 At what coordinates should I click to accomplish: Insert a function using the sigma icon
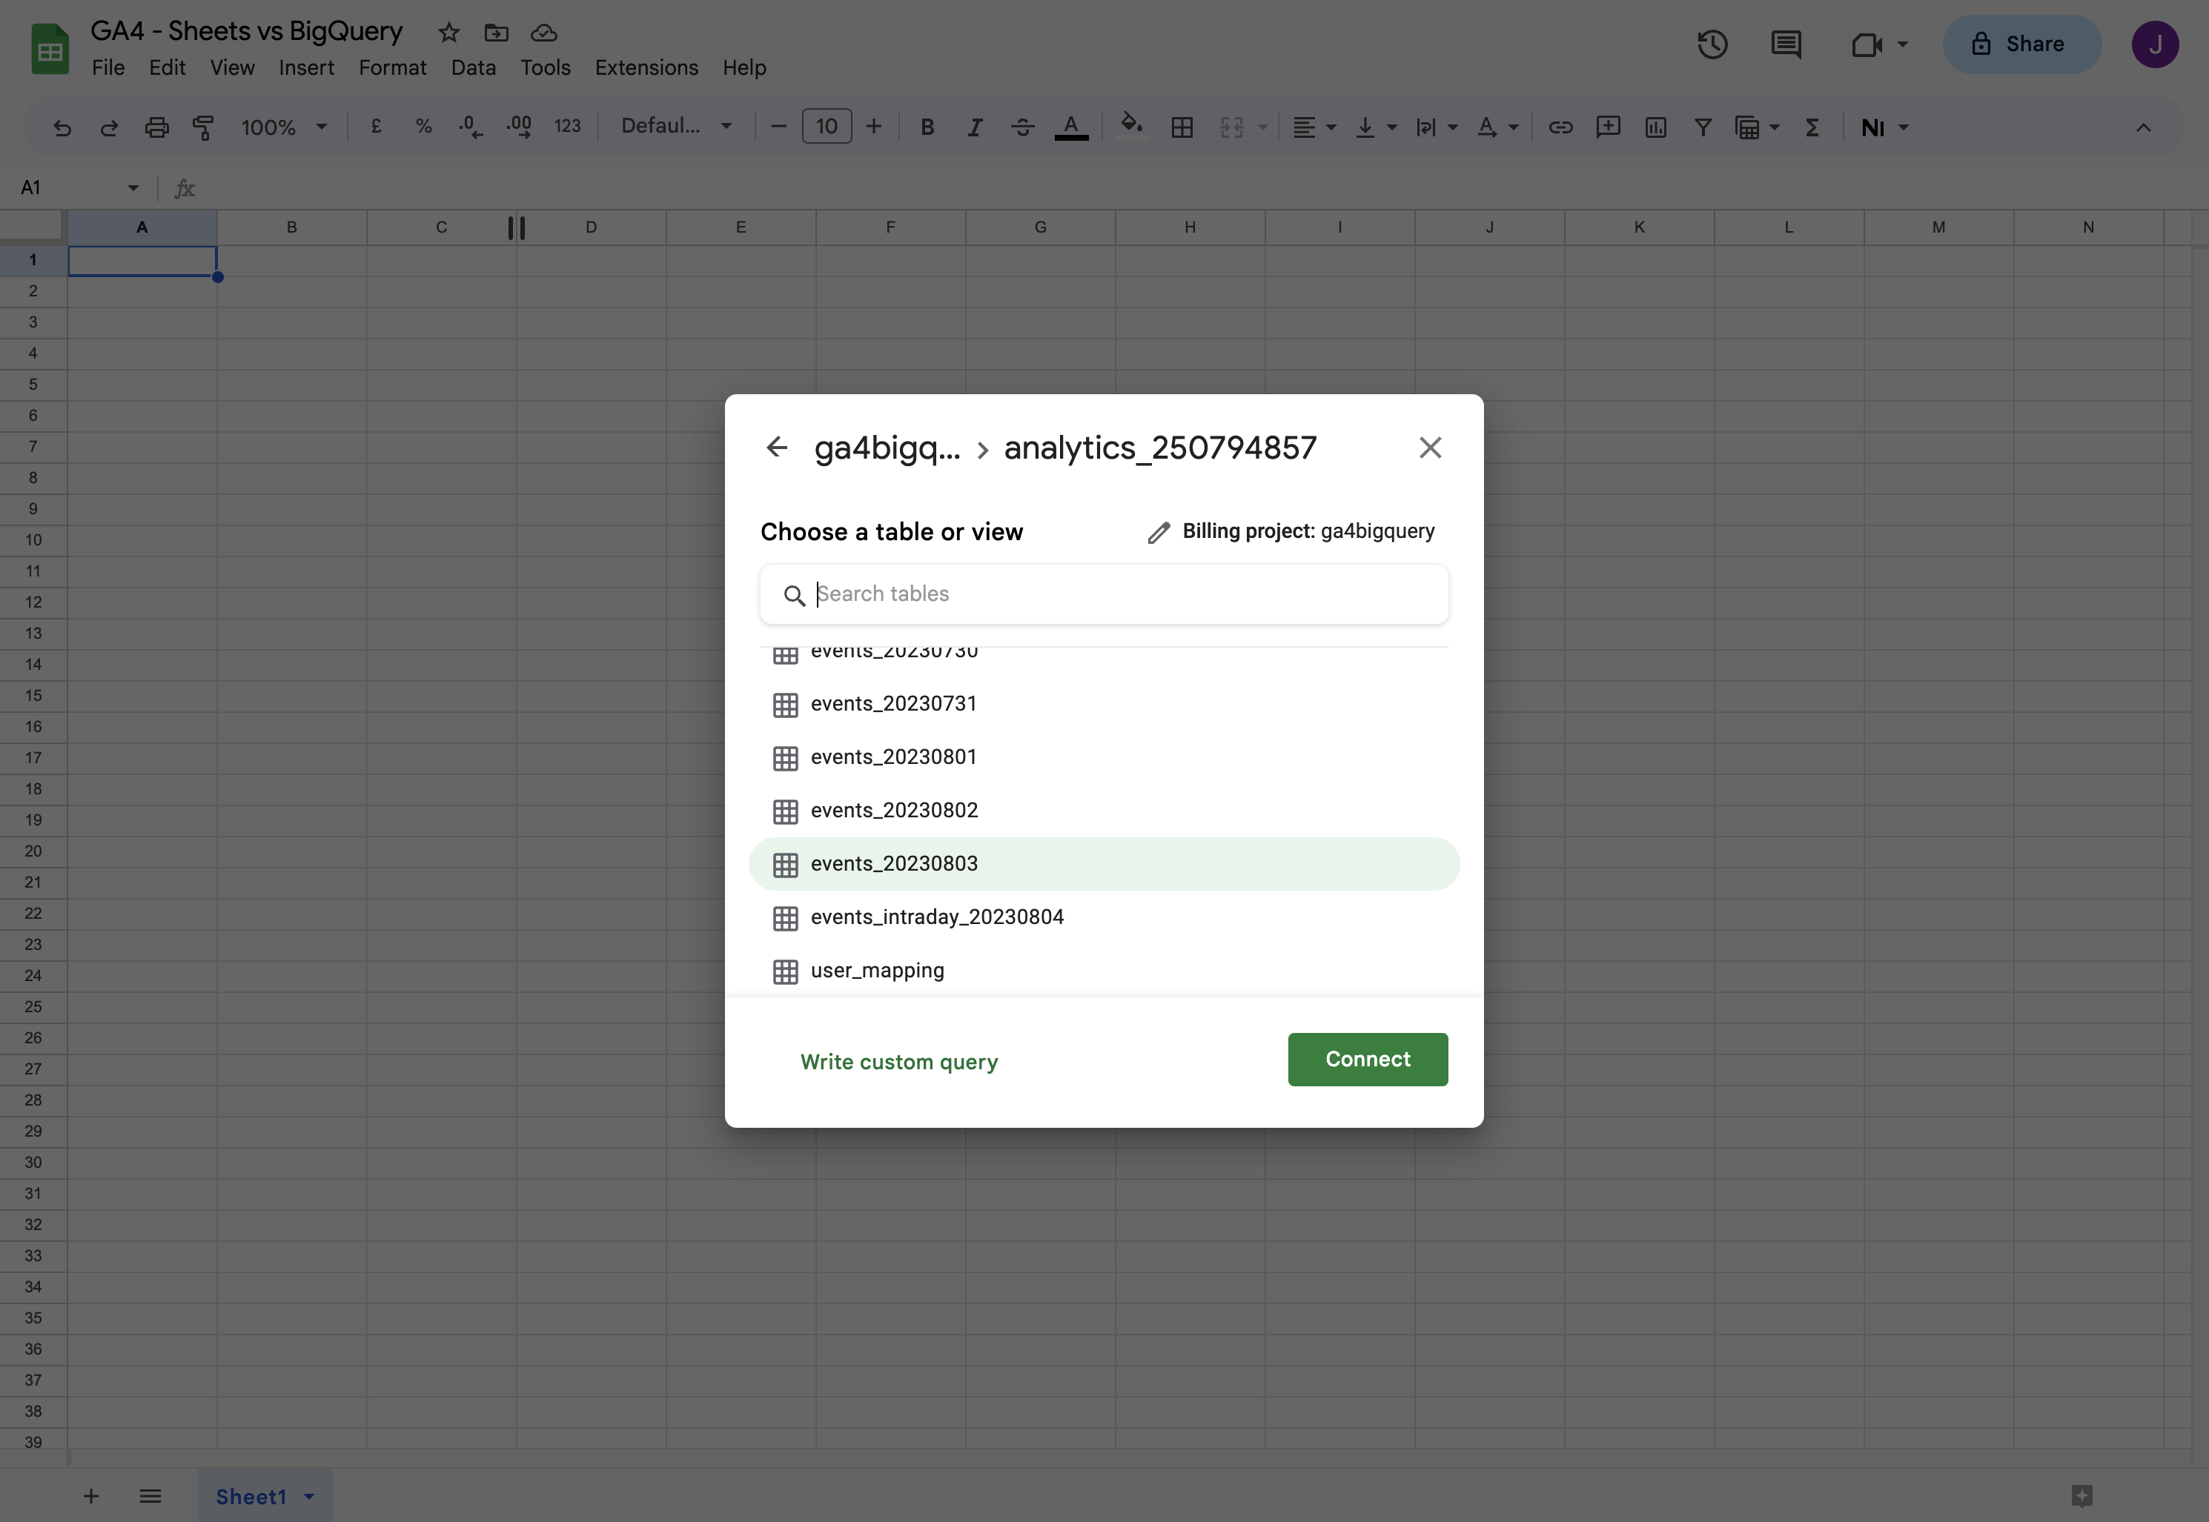click(x=1813, y=127)
